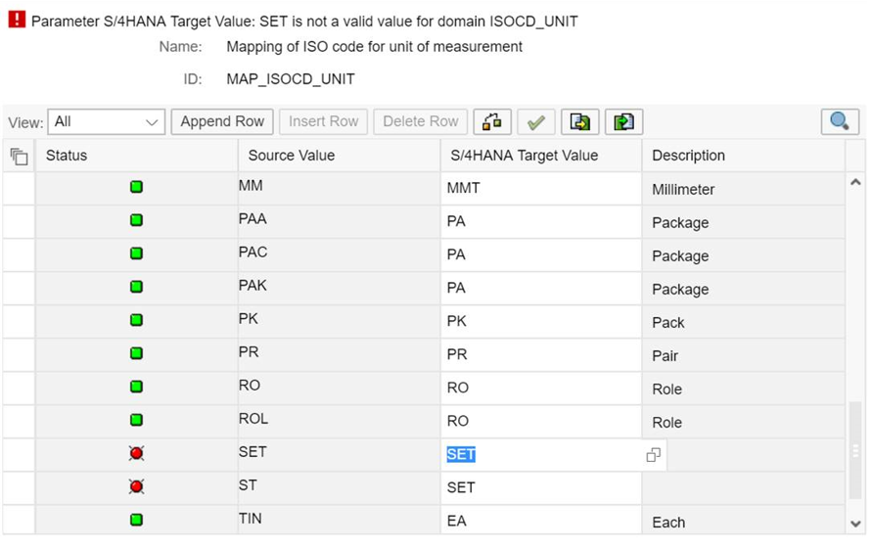Click the hierarchy mapping toolbar icon
The width and height of the screenshot is (873, 550).
pyautogui.click(x=492, y=122)
